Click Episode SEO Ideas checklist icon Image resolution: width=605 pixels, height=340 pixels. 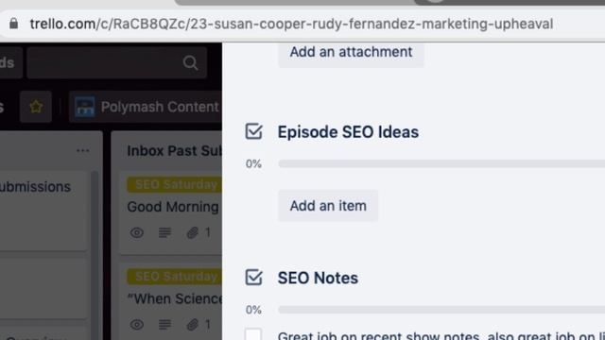pos(253,132)
